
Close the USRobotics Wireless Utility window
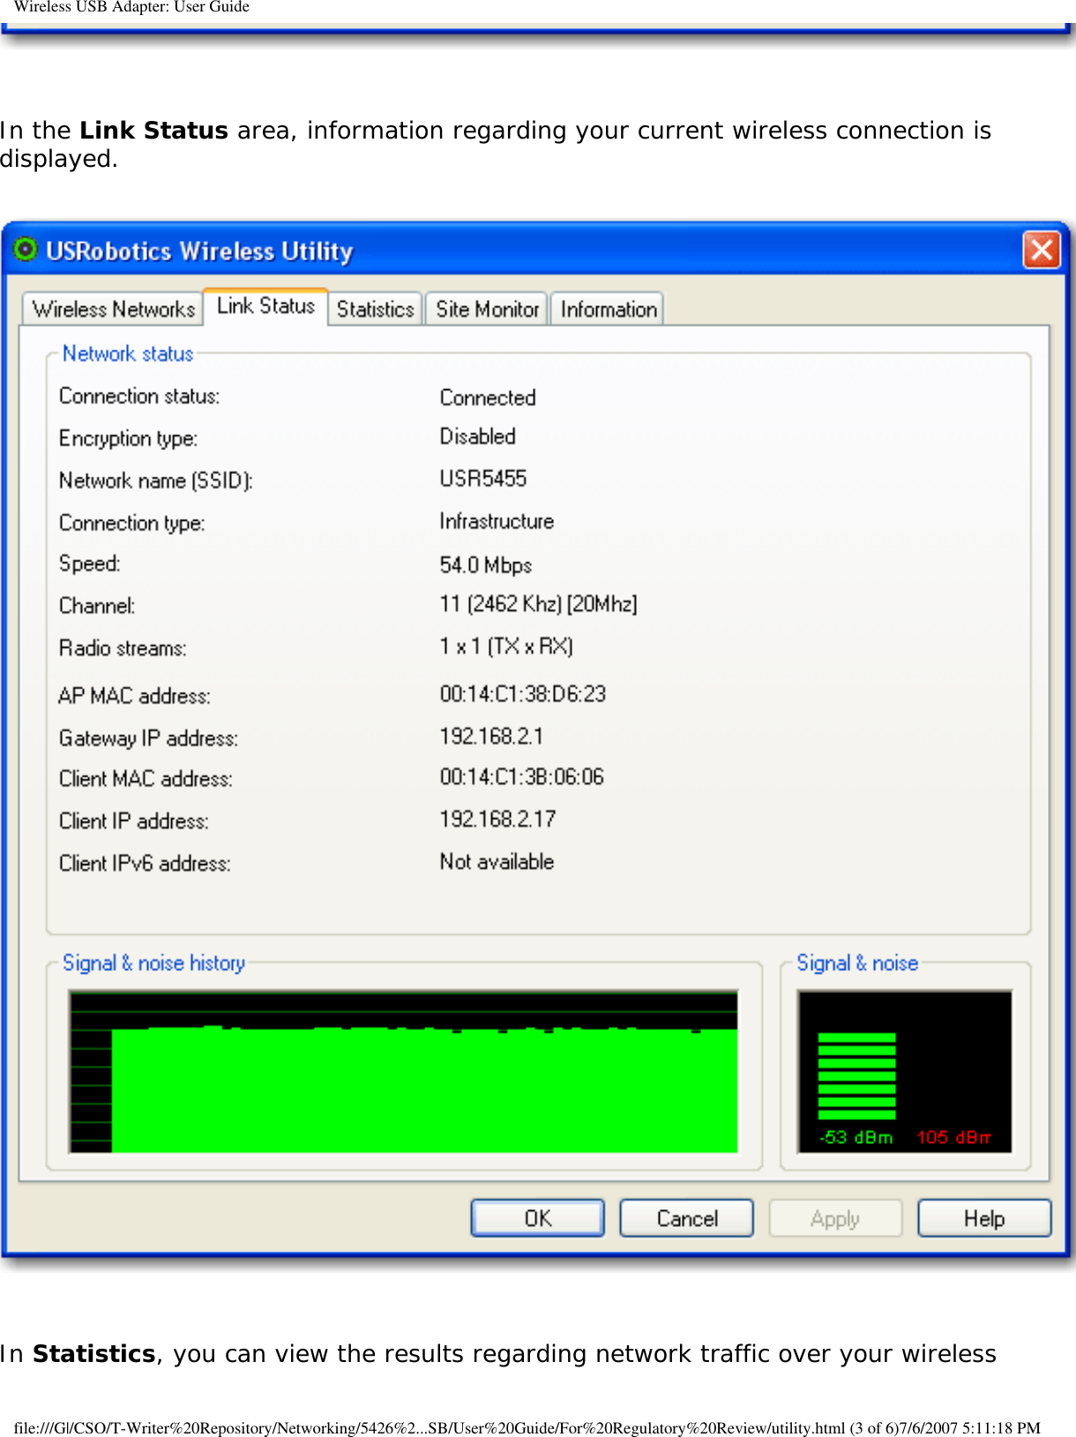click(1041, 250)
